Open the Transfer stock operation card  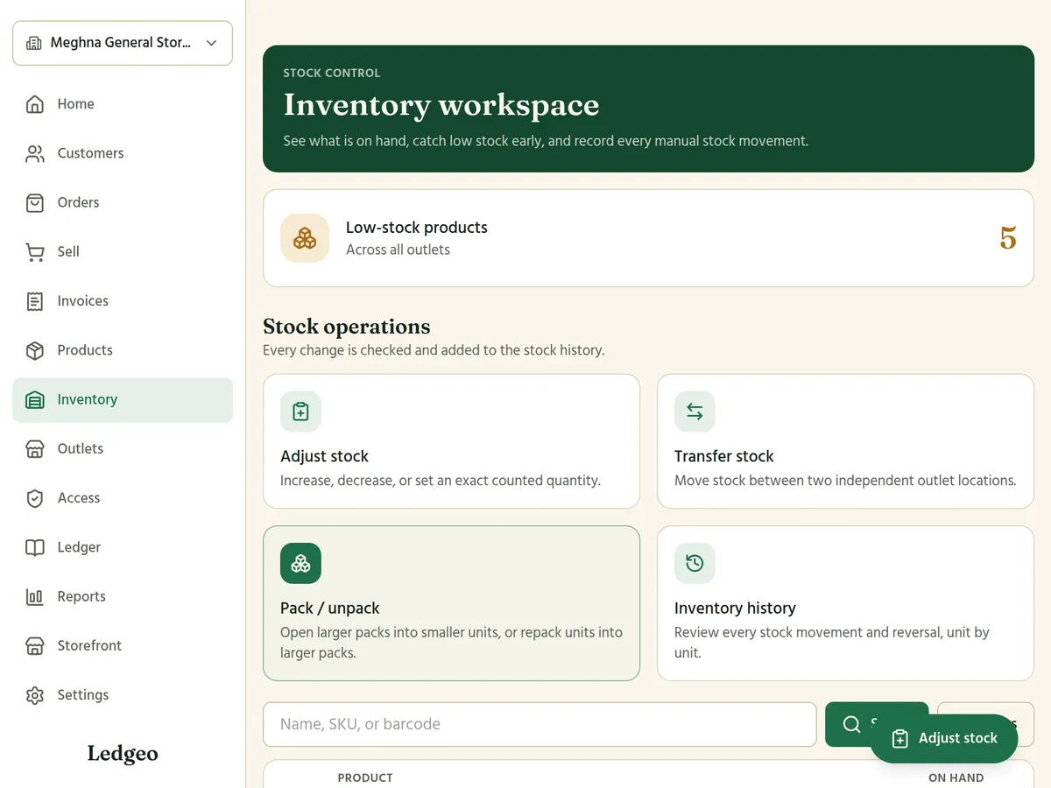[x=845, y=441]
